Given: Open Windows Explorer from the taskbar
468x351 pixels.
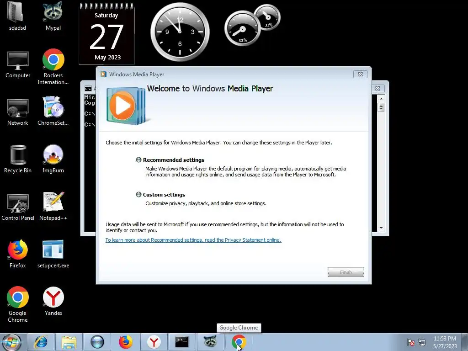Looking at the screenshot, I should (69, 342).
